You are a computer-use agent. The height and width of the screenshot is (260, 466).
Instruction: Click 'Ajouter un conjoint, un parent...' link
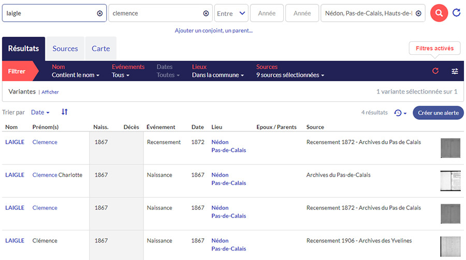(x=213, y=30)
